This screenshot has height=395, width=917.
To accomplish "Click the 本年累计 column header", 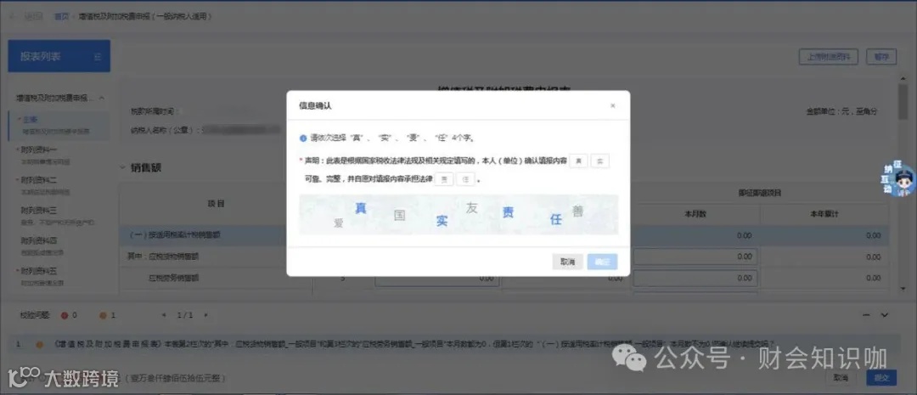I will pos(824,214).
